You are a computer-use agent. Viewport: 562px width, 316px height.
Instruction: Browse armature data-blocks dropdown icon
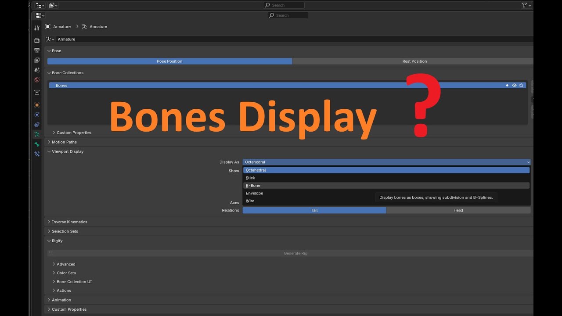point(50,39)
